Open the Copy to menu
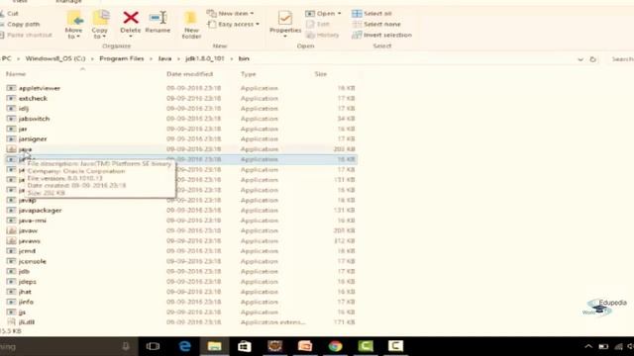The height and width of the screenshot is (356, 634). click(x=100, y=25)
